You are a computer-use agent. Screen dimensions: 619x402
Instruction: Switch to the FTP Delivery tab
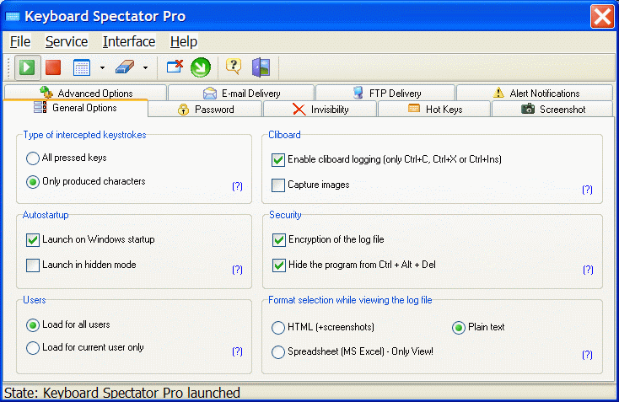[x=385, y=93]
